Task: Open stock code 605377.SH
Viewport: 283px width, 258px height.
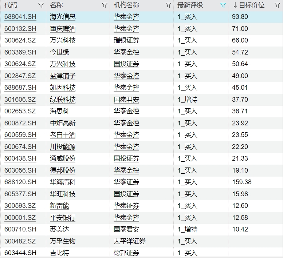Action: coord(20,194)
